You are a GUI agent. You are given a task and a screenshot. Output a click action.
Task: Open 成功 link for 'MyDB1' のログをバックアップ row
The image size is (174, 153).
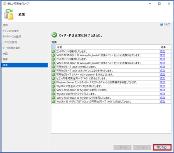[x=162, y=94]
